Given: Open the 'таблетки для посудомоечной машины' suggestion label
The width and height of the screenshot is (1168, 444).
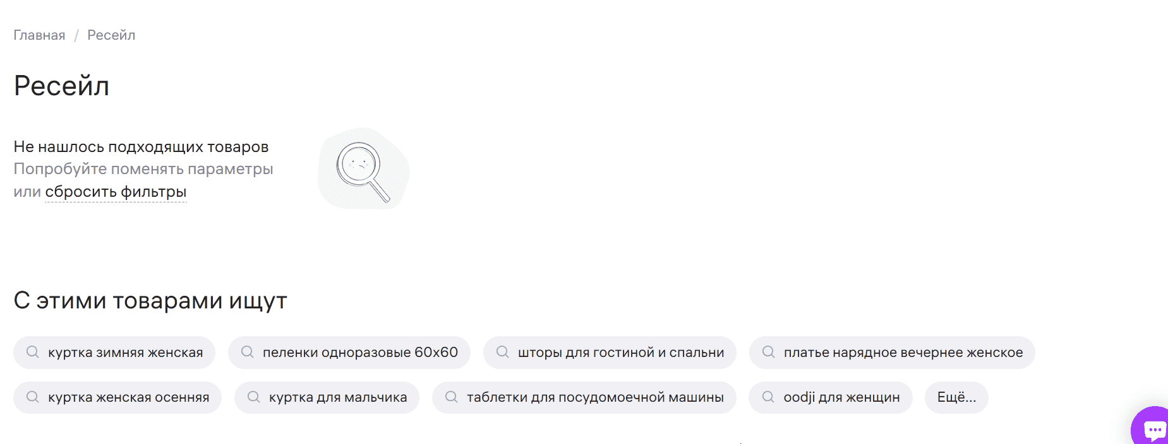Looking at the screenshot, I should pyautogui.click(x=595, y=397).
